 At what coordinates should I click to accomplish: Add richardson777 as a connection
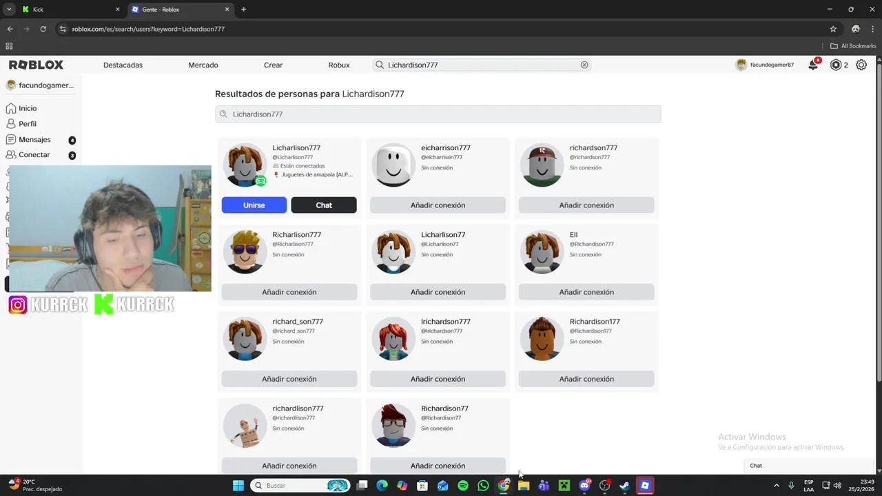point(586,205)
